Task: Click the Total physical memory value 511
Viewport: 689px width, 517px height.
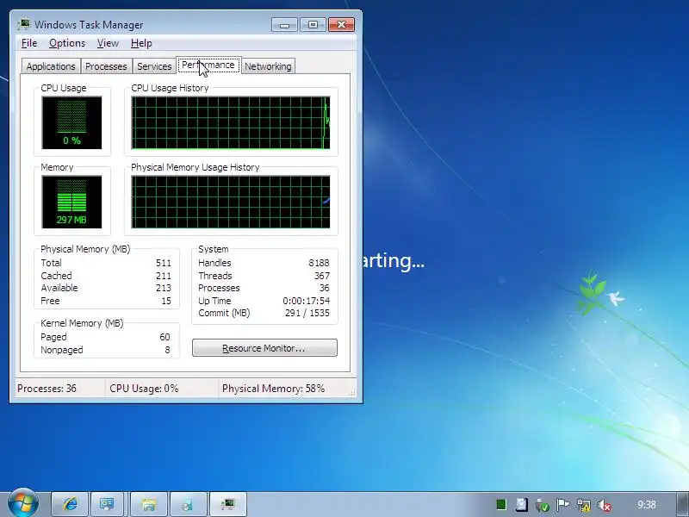Action: 164,263
